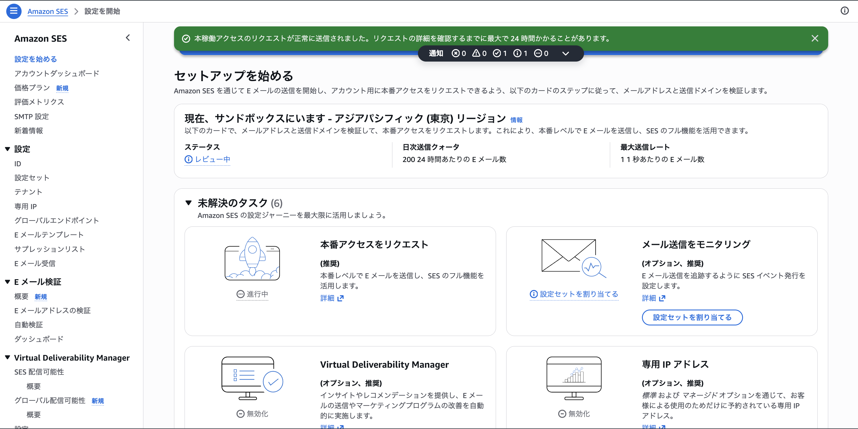Open 概要 under グローバル配信可能性

(x=34, y=415)
